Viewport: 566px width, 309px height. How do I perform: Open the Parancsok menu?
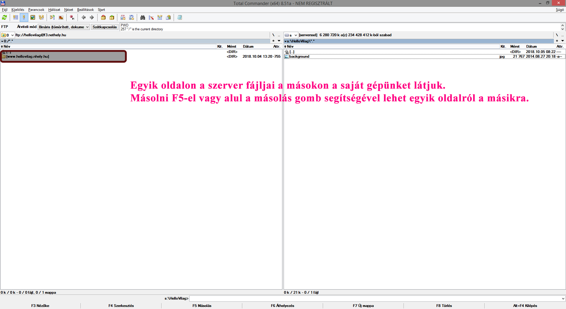36,10
